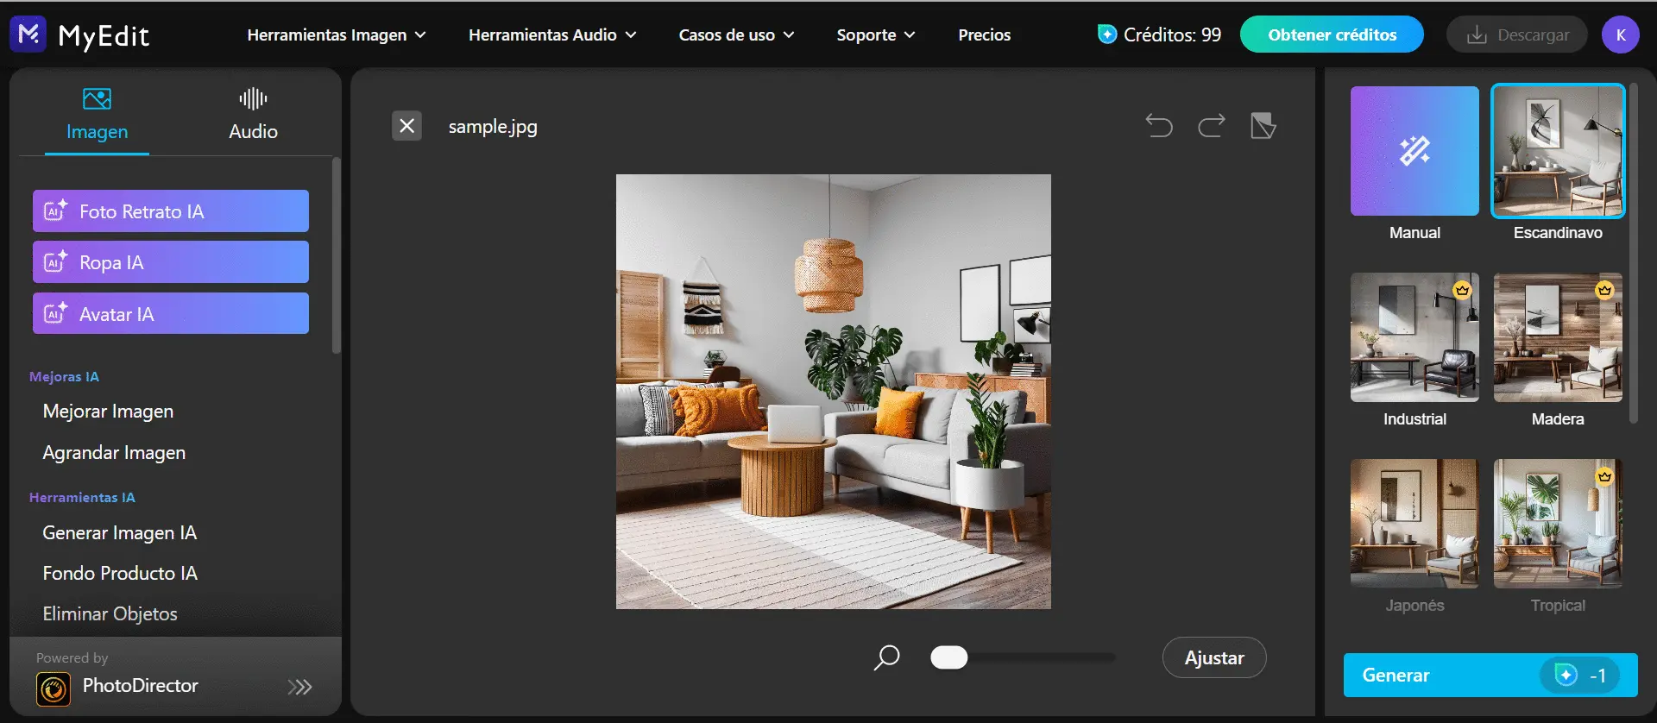Screen dimensions: 1657x723
Task: Open the Avatar IA tool
Action: (x=171, y=313)
